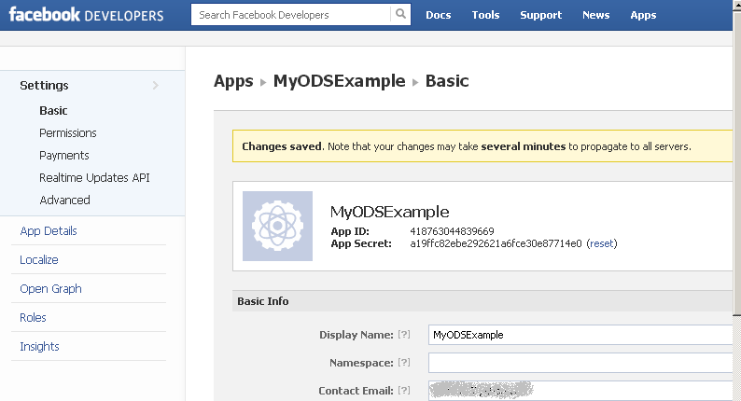The width and height of the screenshot is (741, 401).
Task: Click the Contact Email help [?] icon
Action: (404, 391)
